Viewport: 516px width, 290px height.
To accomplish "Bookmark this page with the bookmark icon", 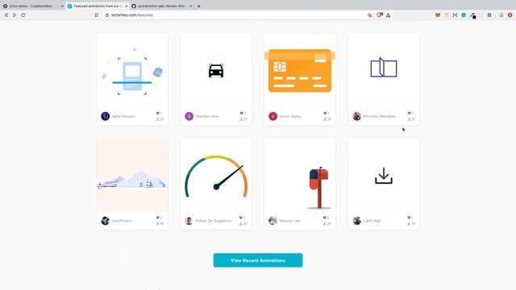I will tap(97, 15).
